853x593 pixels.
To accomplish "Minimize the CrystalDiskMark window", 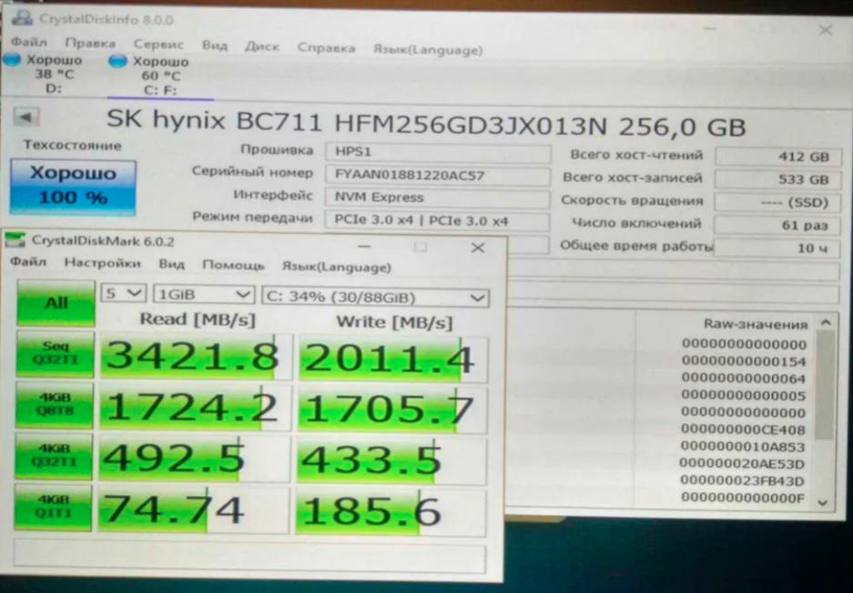I will click(x=364, y=246).
